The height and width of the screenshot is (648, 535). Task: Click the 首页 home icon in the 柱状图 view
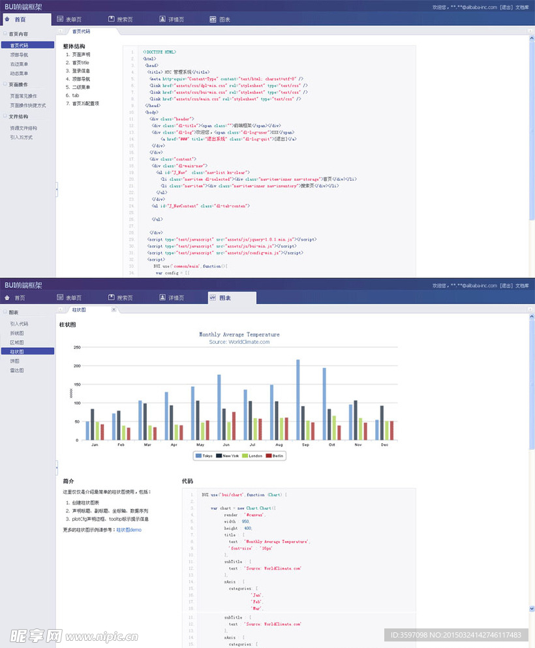click(x=7, y=298)
